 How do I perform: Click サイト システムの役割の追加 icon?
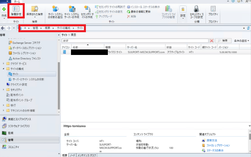click(54, 11)
